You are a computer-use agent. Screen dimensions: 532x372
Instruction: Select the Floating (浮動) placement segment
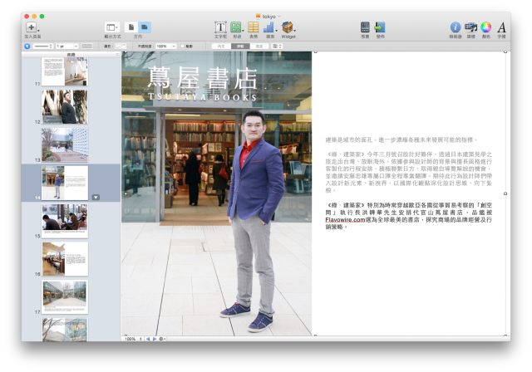(240, 46)
